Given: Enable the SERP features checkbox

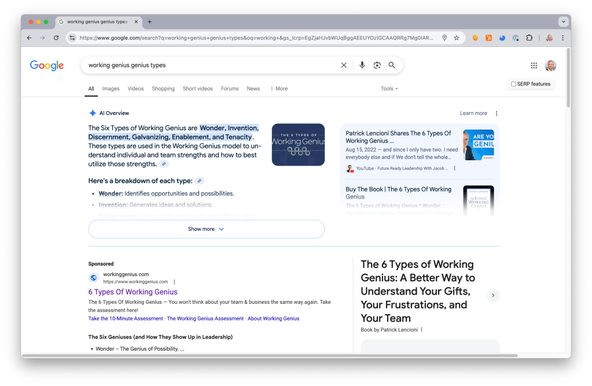Looking at the screenshot, I should coord(513,84).
